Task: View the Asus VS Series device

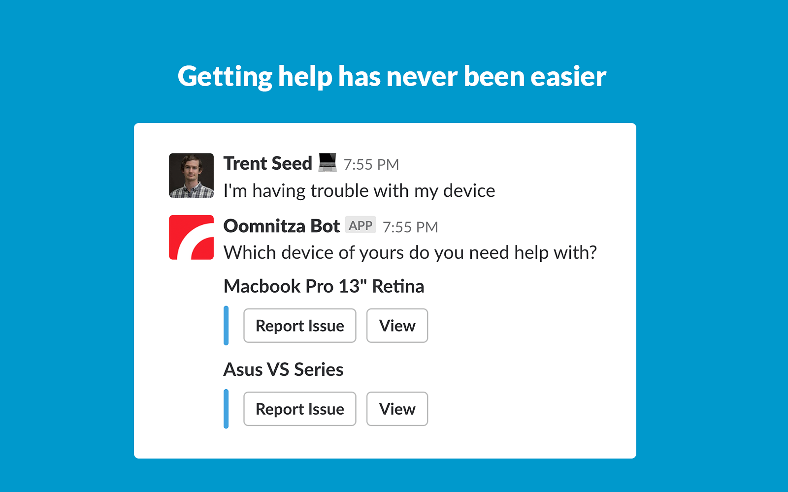Action: click(397, 409)
